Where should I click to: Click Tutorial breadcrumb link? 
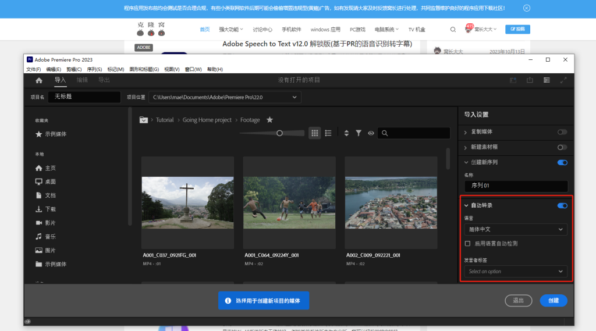(x=165, y=120)
